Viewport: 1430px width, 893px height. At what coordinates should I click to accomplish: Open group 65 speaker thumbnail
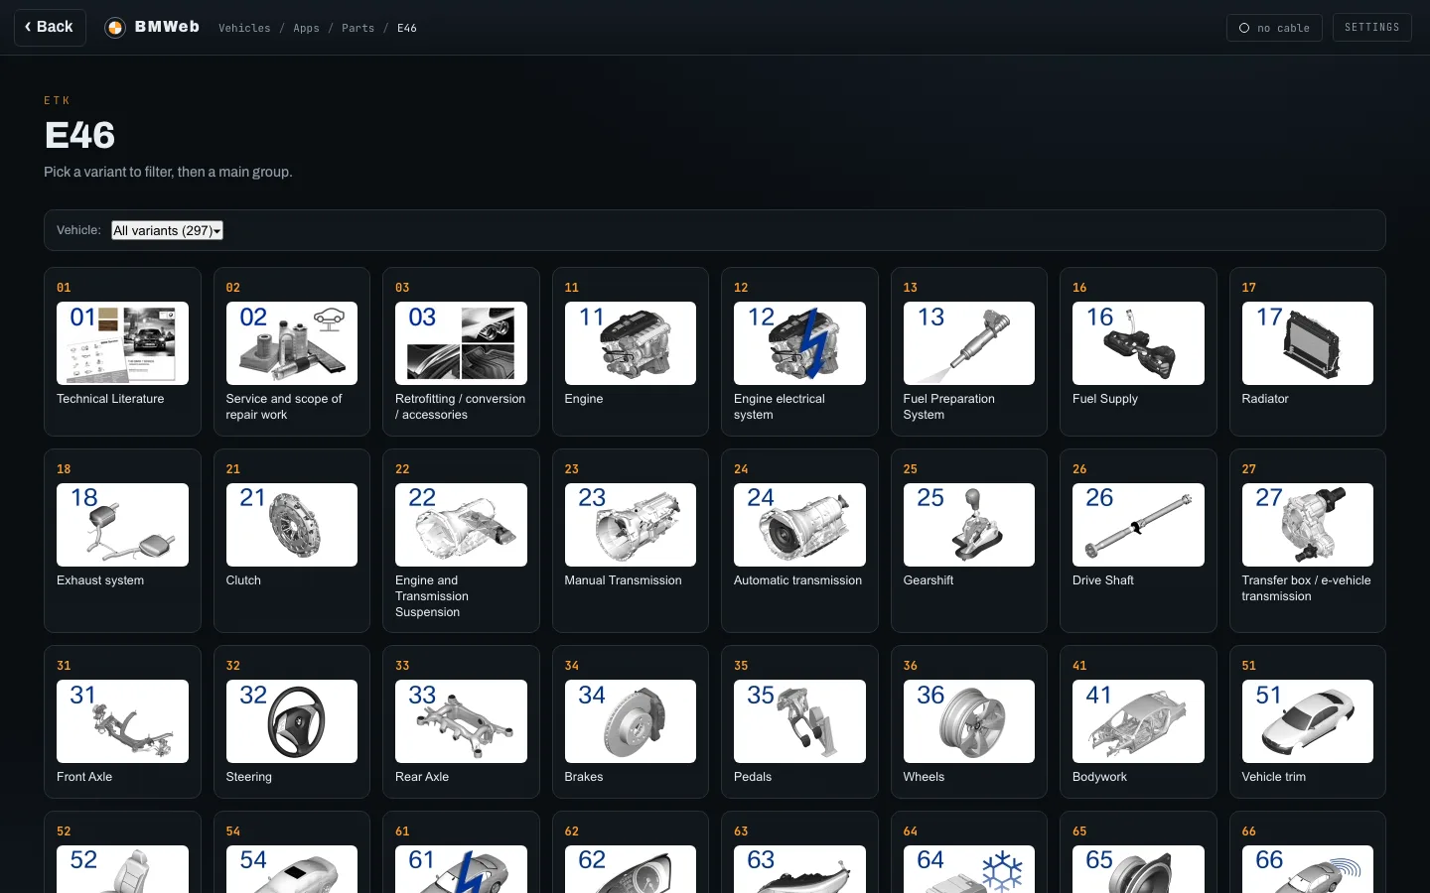tap(1138, 869)
